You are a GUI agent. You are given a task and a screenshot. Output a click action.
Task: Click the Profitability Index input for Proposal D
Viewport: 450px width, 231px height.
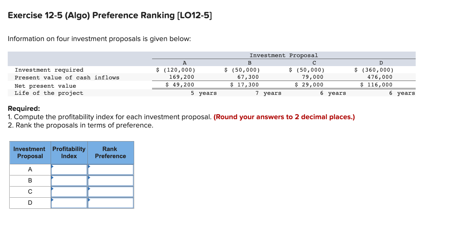coord(69,203)
